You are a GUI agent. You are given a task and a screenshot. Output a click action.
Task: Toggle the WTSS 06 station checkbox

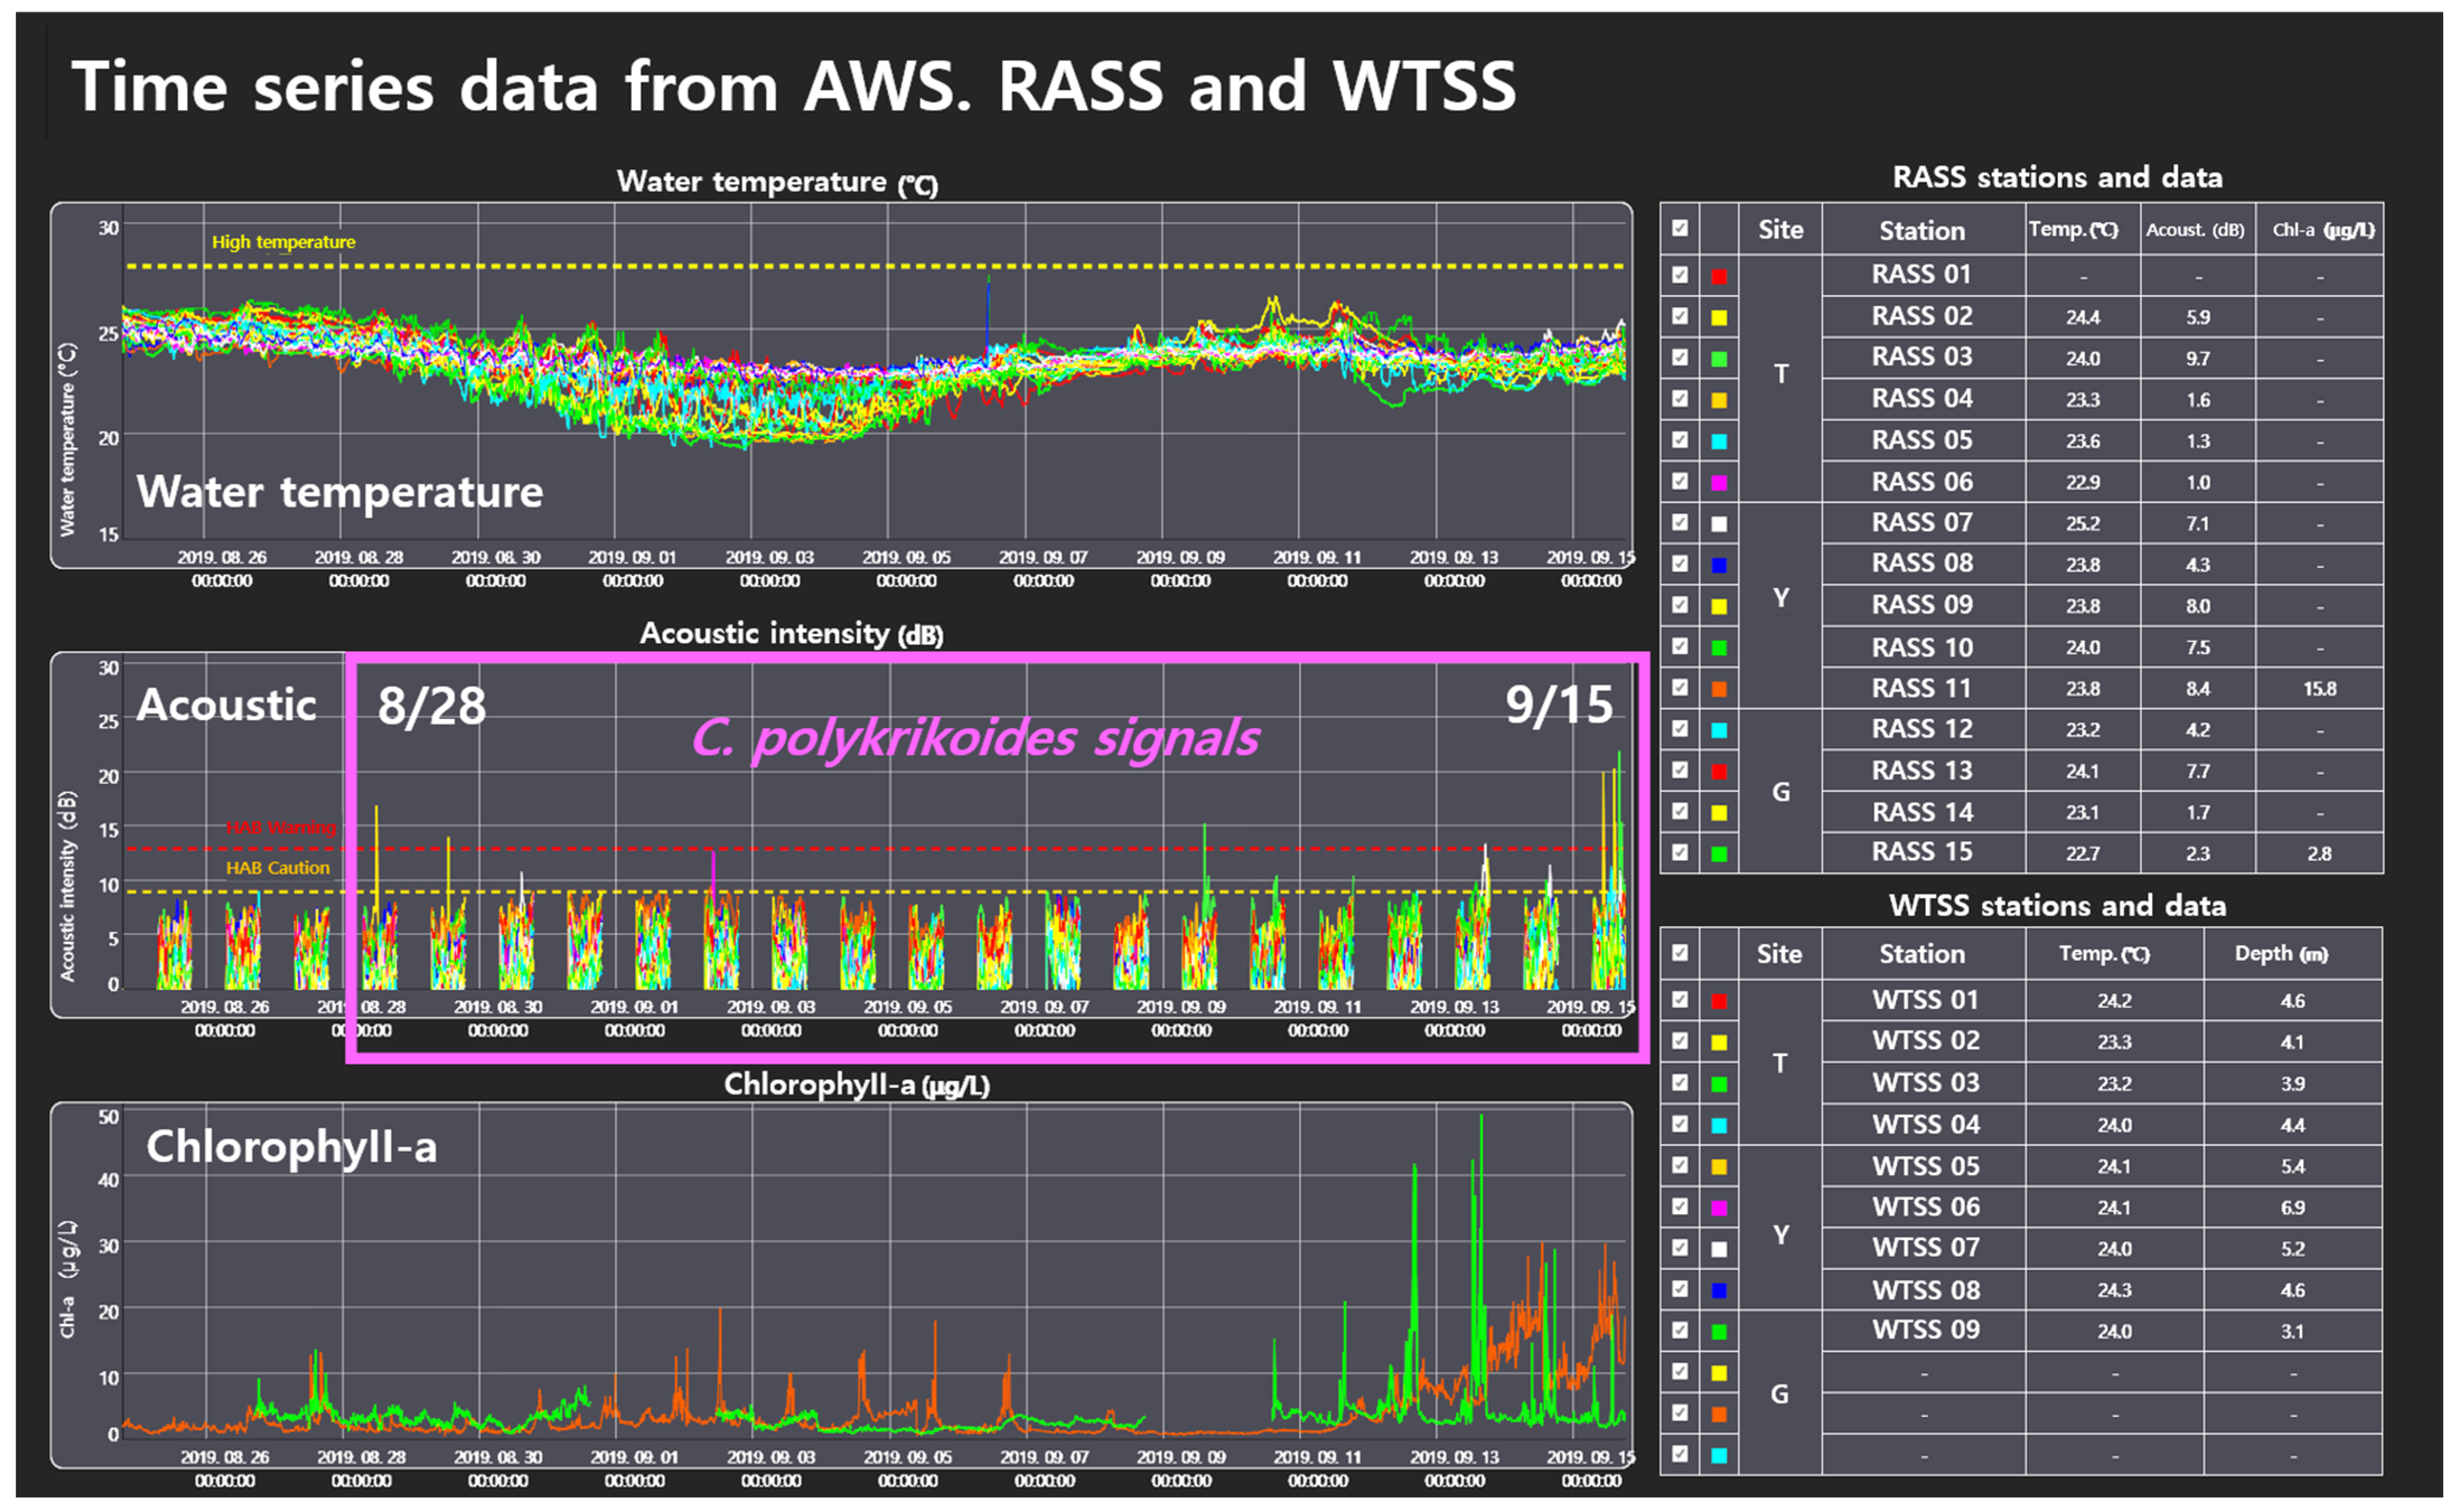(x=1679, y=1207)
